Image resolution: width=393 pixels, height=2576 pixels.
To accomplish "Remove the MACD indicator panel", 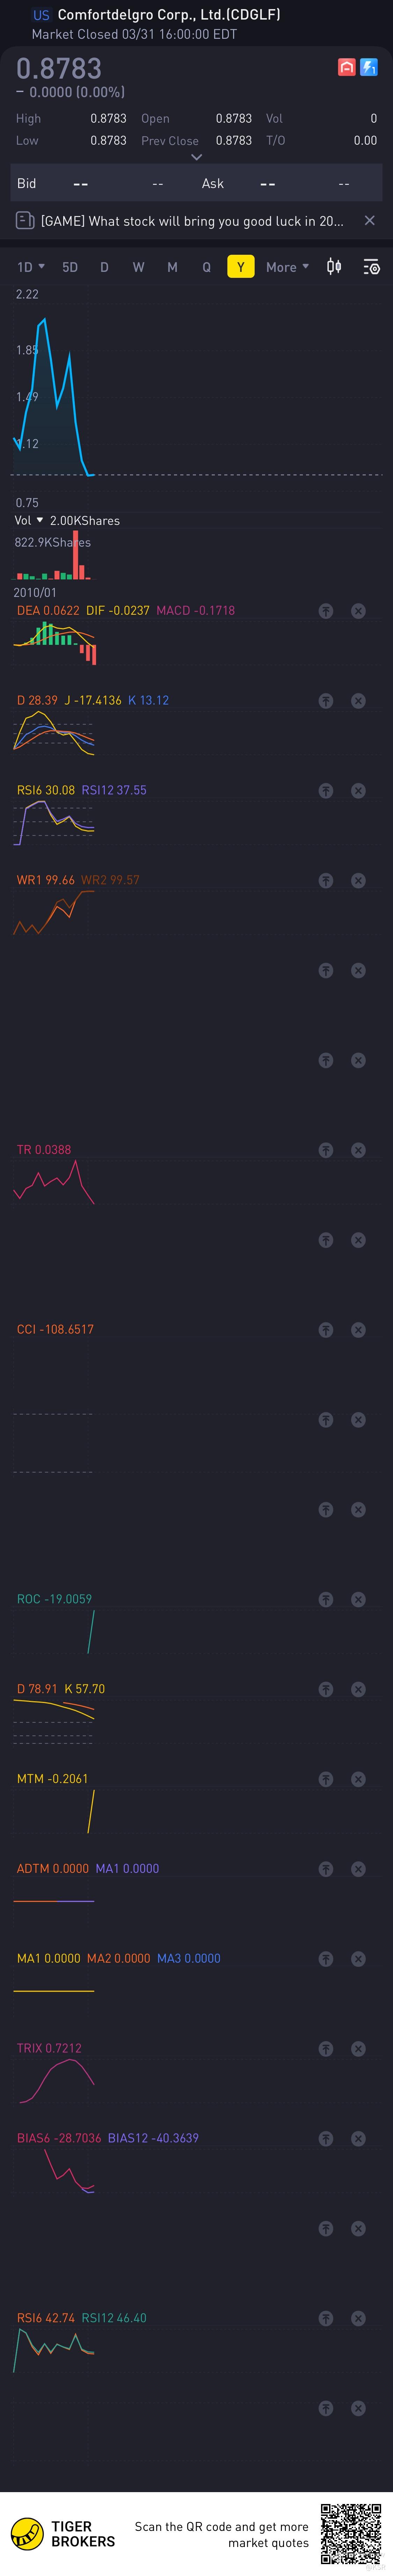I will [358, 611].
